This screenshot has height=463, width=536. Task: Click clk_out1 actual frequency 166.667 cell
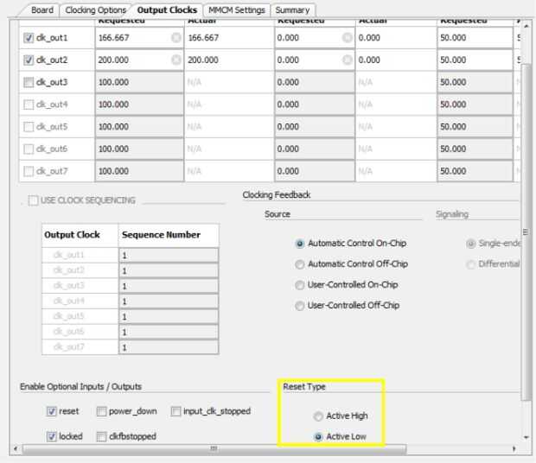tap(229, 37)
